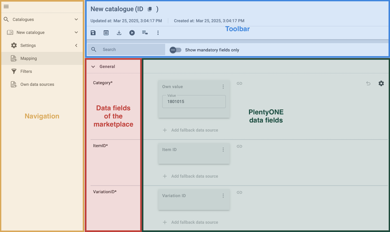Collapse the New catalogue tree chevron

tap(76, 32)
